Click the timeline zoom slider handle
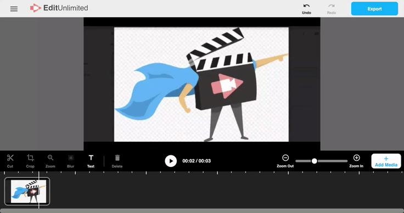Image resolution: width=404 pixels, height=213 pixels. (x=315, y=161)
